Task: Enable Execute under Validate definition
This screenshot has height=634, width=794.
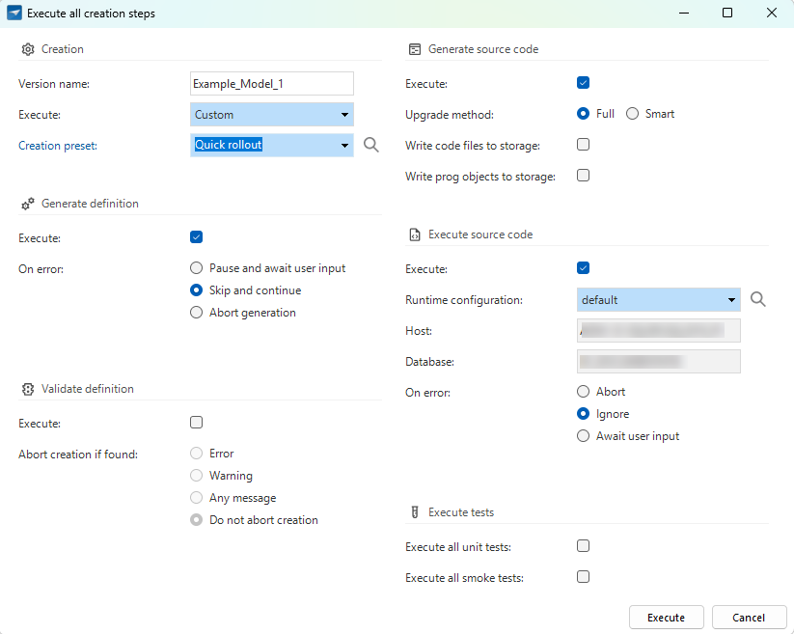Action: (197, 423)
